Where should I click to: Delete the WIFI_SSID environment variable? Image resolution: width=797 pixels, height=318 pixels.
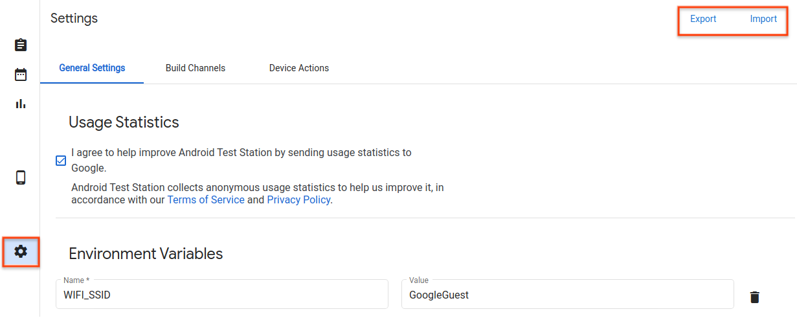click(754, 297)
